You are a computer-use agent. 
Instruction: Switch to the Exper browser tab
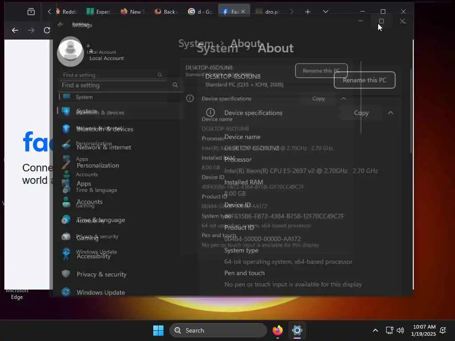coord(99,12)
